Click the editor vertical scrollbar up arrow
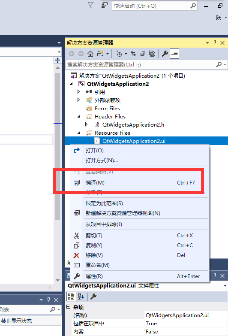 [57, 68]
